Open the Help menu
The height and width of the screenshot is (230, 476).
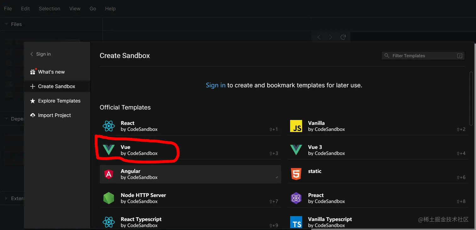110,8
